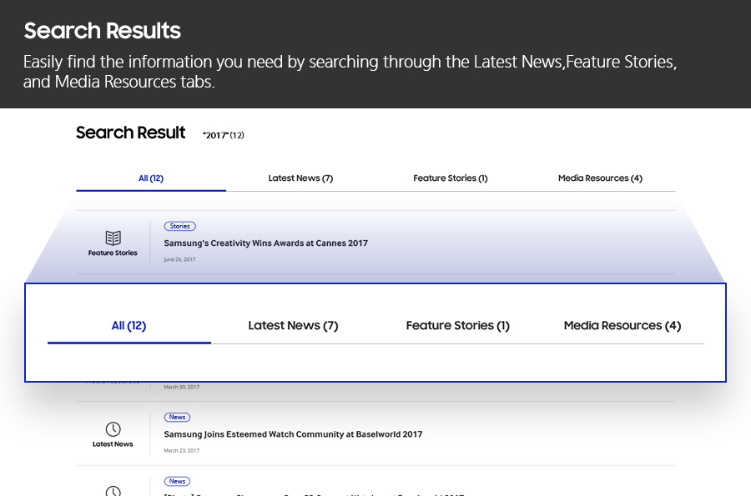The height and width of the screenshot is (496, 751).
Task: Open the small Feature Stories (1) tab
Action: 451,178
